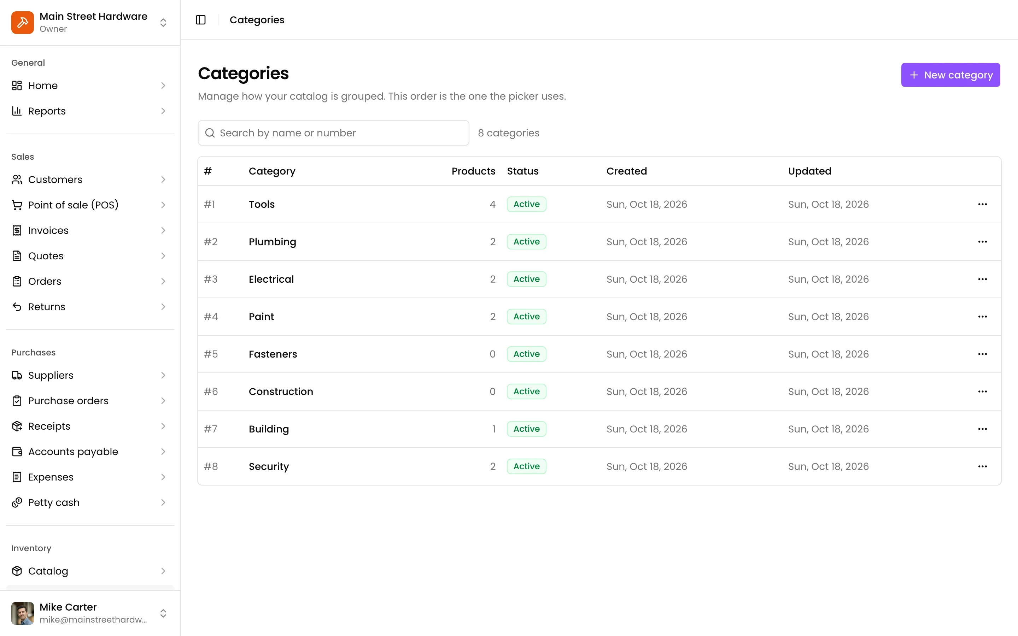The image size is (1018, 636).
Task: Click the Point of sale cart icon
Action: [x=17, y=205]
